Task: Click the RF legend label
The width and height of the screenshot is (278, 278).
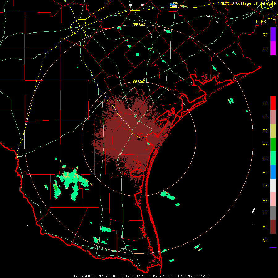Action: pyautogui.click(x=265, y=35)
